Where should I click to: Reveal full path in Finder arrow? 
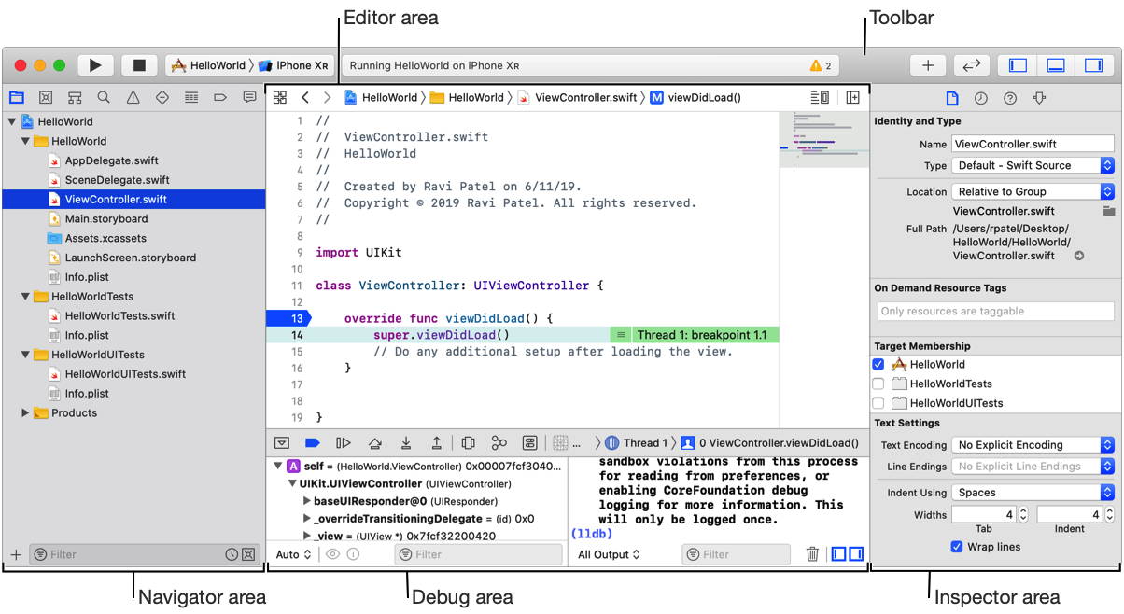click(1079, 256)
